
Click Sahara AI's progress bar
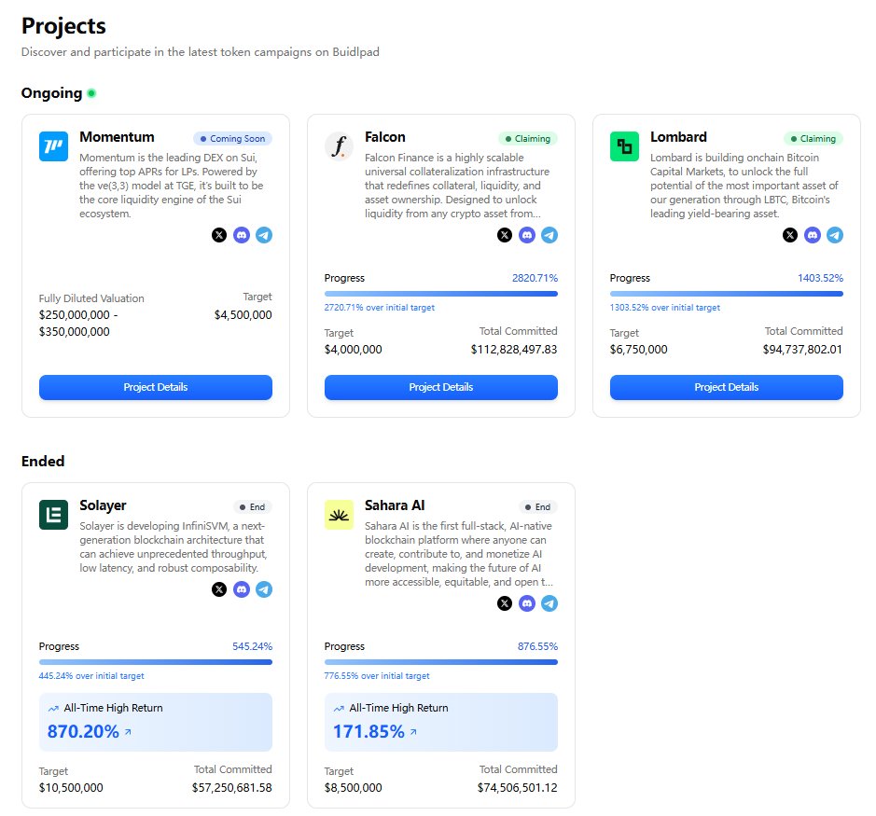tap(441, 662)
